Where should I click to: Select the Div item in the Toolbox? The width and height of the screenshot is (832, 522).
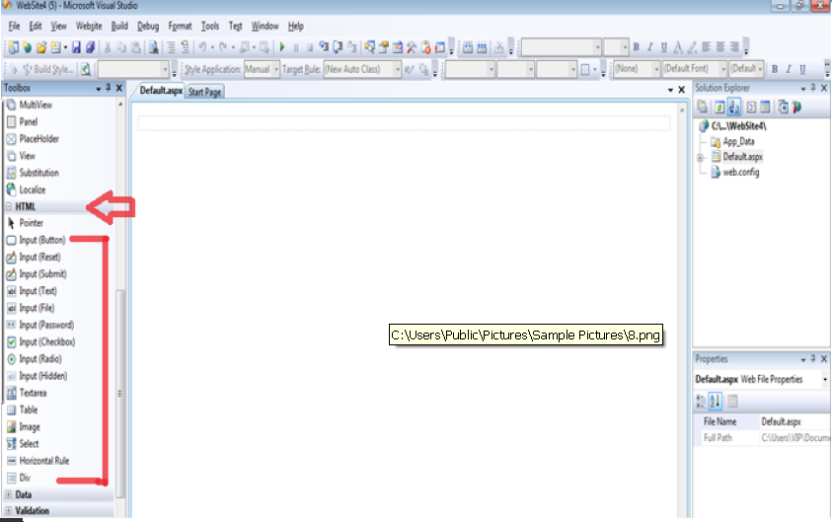coord(19,478)
